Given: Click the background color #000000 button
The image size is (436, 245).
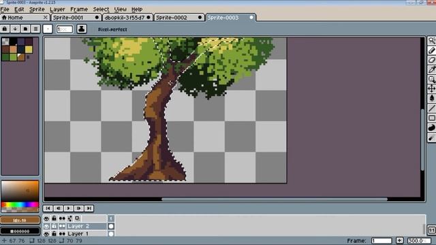Looking at the screenshot, I should [x=20, y=231].
